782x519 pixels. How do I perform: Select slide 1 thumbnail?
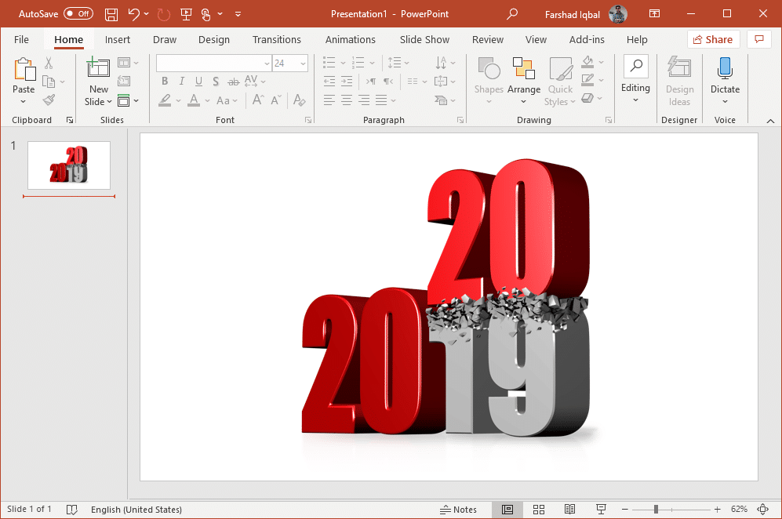pos(69,165)
